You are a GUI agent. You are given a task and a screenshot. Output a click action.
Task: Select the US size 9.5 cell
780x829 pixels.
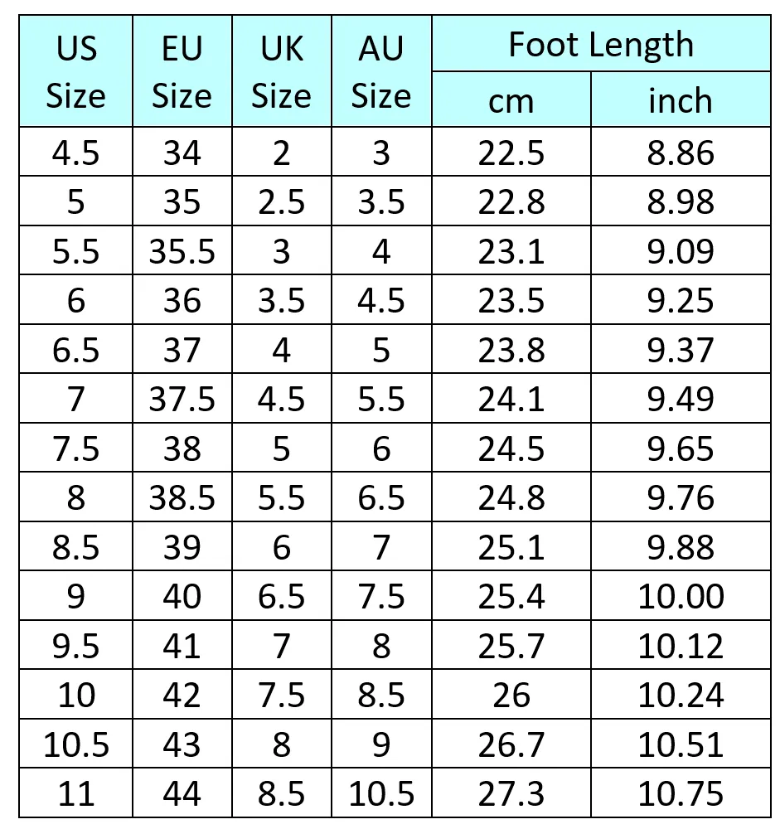tap(75, 644)
